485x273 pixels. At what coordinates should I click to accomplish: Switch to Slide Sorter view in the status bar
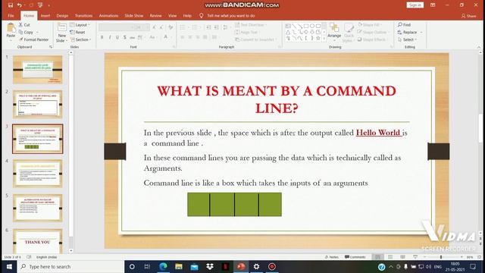(x=390, y=257)
